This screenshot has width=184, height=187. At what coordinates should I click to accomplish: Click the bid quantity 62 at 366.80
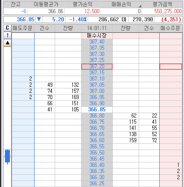126,115
